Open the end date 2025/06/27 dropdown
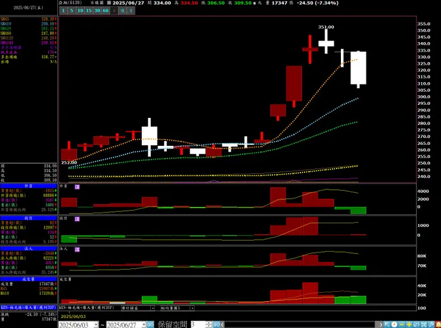Viewport: 441px width, 328px height. point(144,325)
